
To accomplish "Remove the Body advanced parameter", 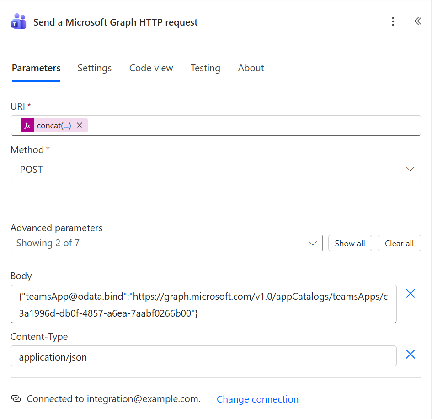I will click(410, 293).
